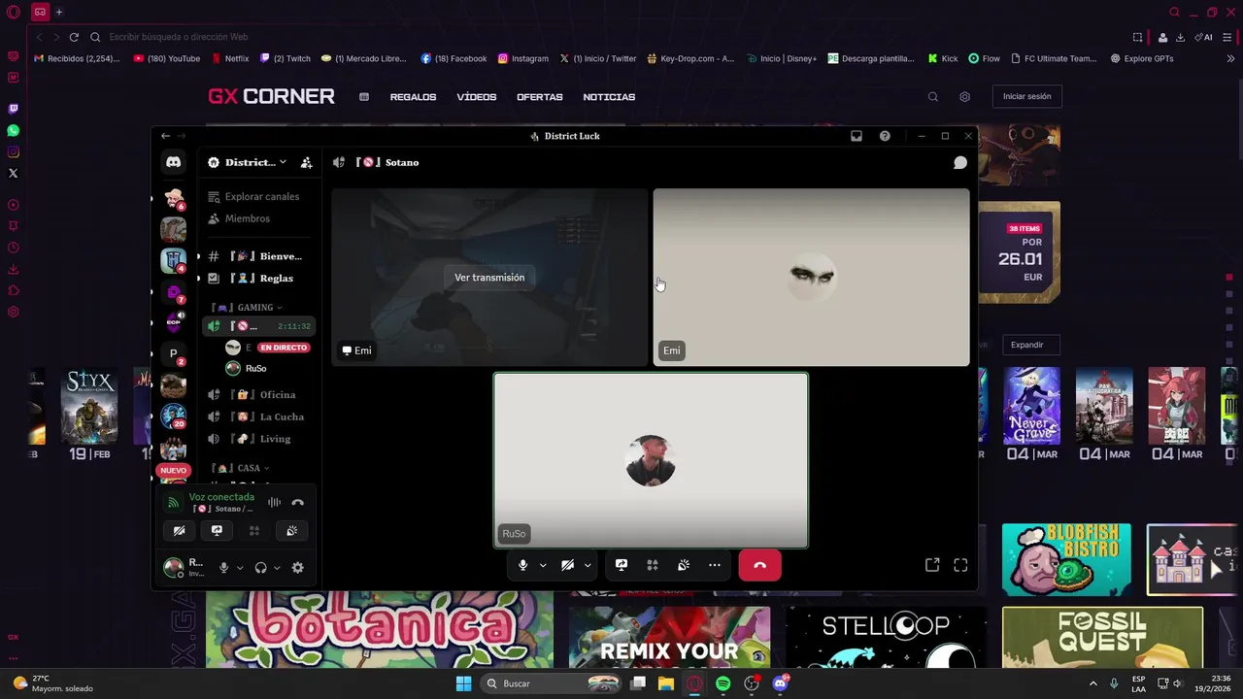Open a new Opera tab
This screenshot has width=1243, height=699.
click(58, 12)
